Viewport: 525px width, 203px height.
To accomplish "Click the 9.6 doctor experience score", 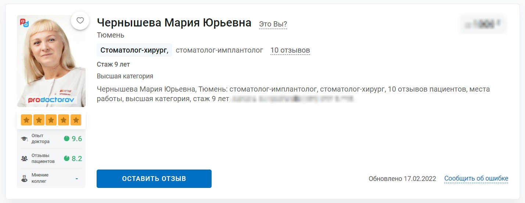I will (x=77, y=139).
